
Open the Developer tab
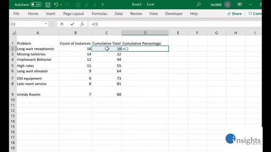pyautogui.click(x=174, y=14)
